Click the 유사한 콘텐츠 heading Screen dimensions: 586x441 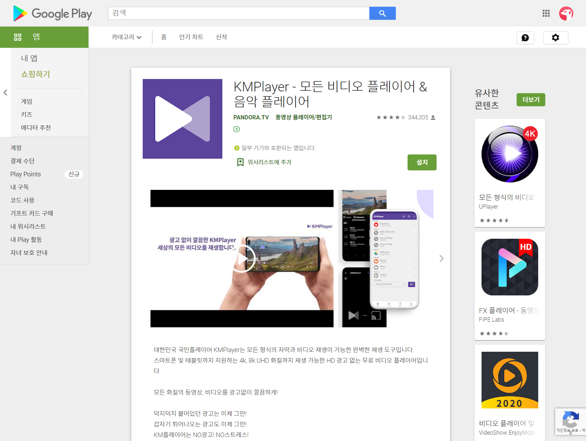pos(487,99)
